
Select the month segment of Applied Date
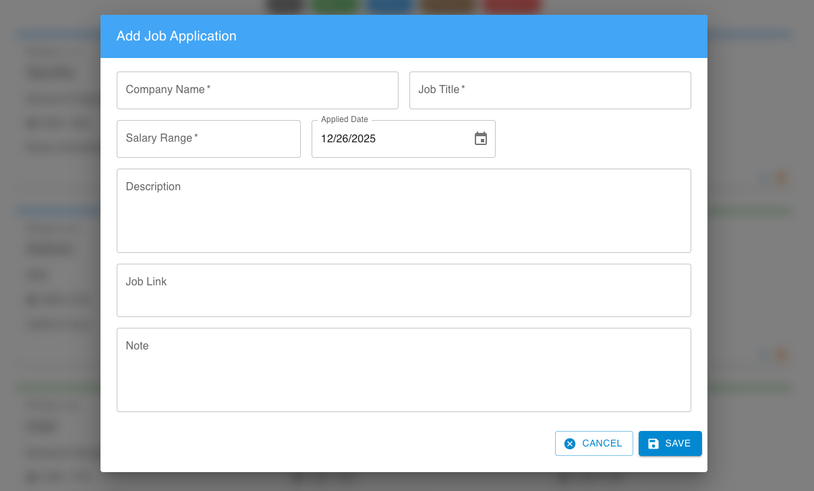coord(327,139)
